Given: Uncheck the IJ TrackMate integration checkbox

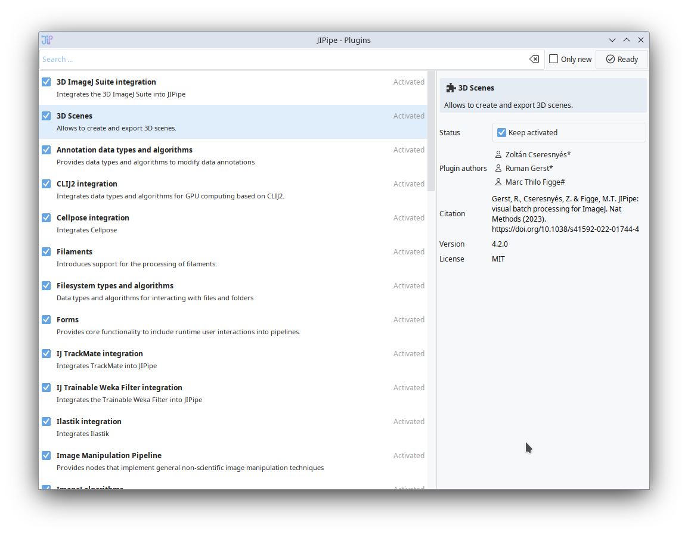Looking at the screenshot, I should [46, 353].
